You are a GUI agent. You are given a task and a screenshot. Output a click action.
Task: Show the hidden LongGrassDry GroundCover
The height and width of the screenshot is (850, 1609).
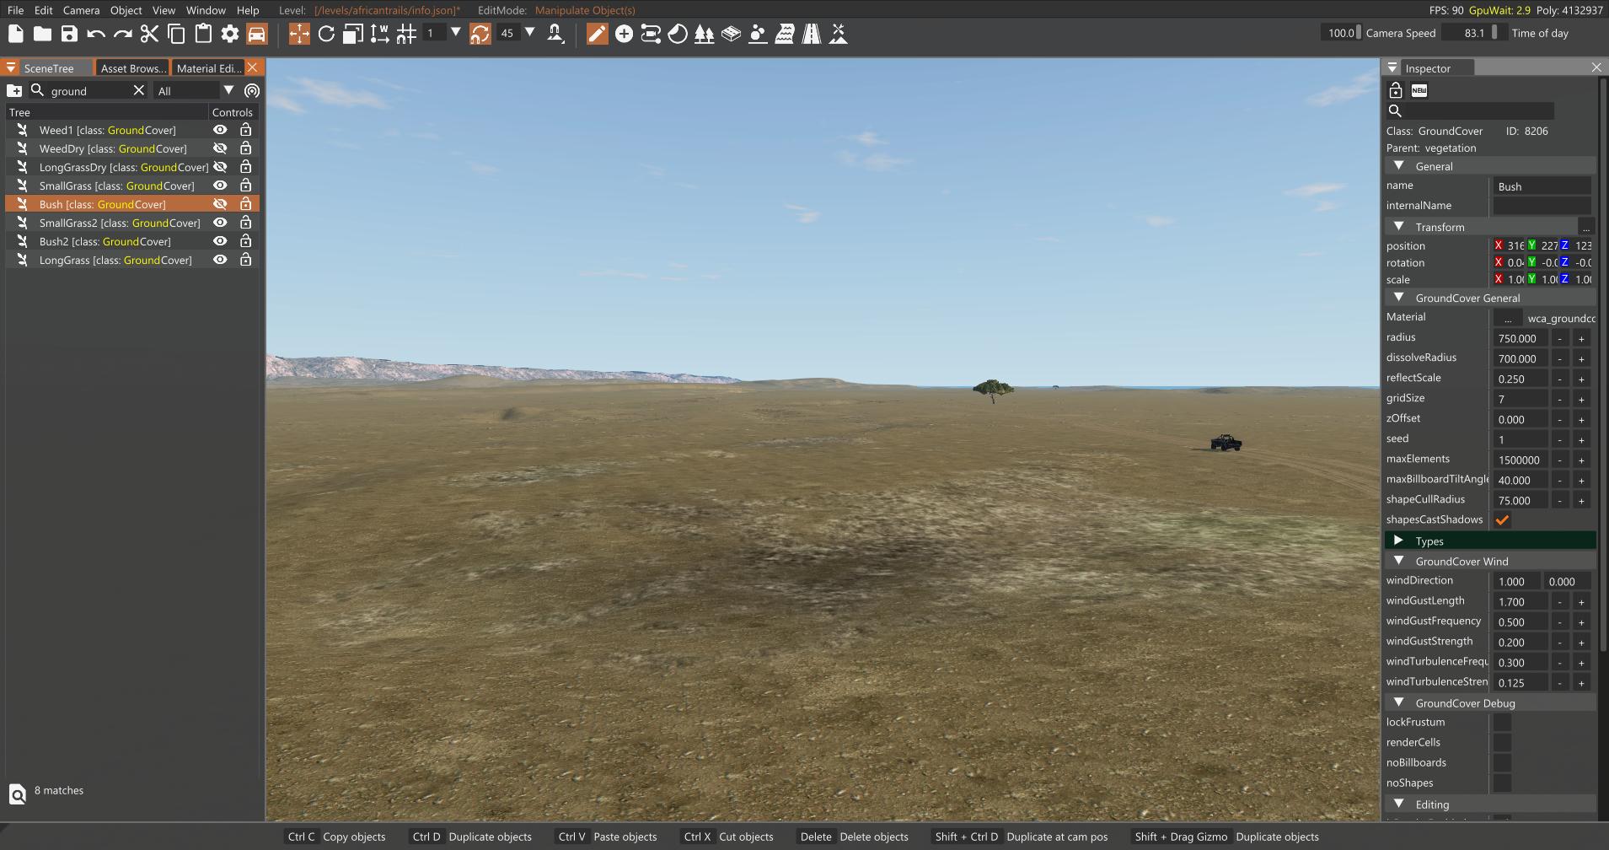click(x=220, y=167)
